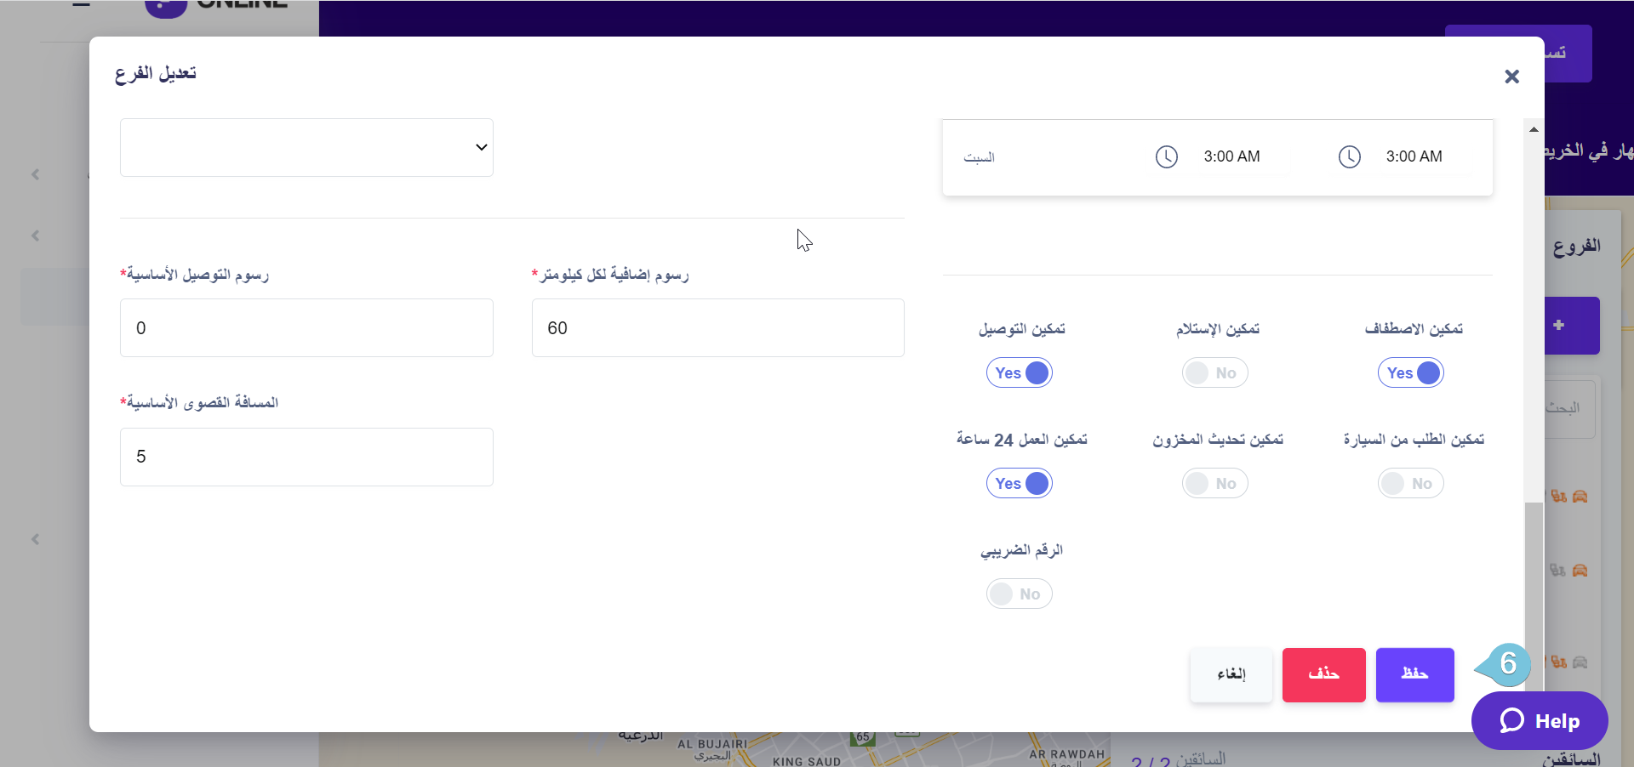Toggle الرقم الضريبي tax number switch

coord(1020,594)
